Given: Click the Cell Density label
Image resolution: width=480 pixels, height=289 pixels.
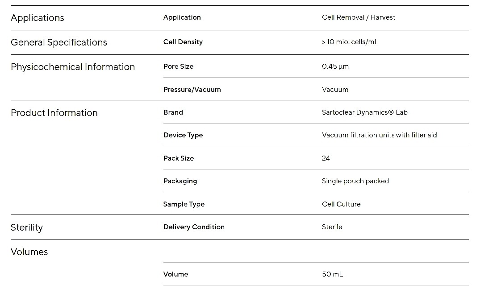Looking at the screenshot, I should click(x=183, y=42).
